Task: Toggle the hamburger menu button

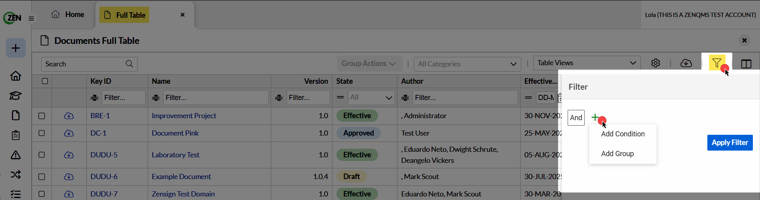Action: (31, 18)
